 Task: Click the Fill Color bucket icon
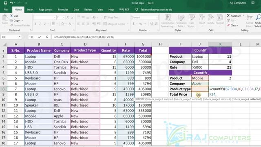coord(63,24)
